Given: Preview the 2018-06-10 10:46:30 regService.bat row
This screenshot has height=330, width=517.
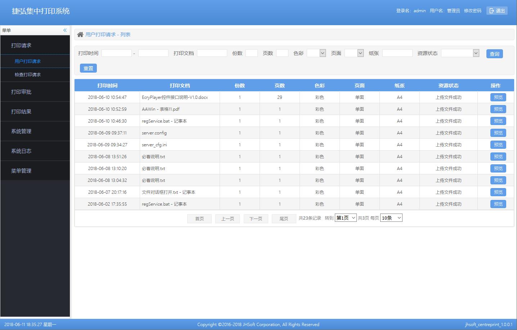Looking at the screenshot, I should 498,121.
